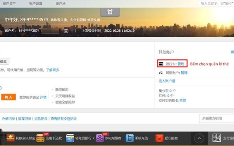Click the mobile phone icon beside account name
Image resolution: width=234 pixels, height=146 pixels.
(x=66, y=31)
